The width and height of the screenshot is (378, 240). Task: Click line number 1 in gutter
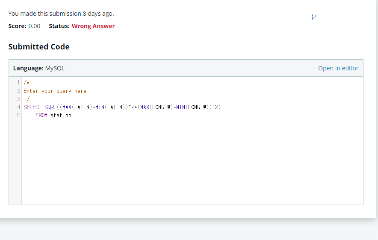(18, 83)
